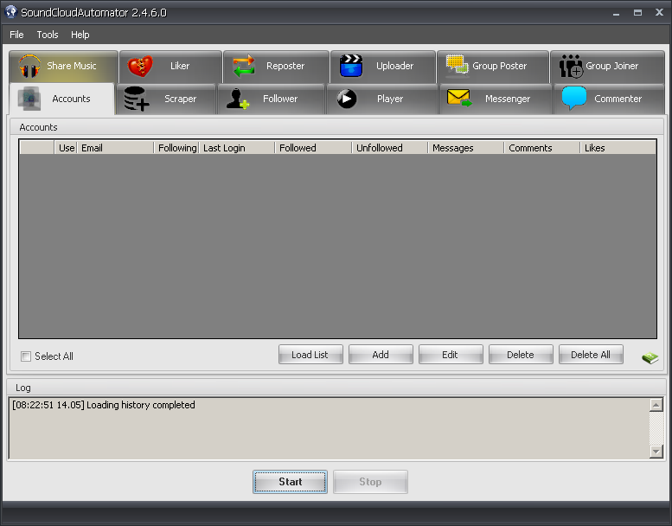The image size is (672, 526).
Task: Click the Delete All button
Action: click(591, 355)
